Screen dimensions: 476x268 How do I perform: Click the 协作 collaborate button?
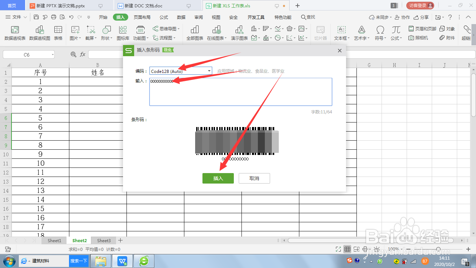[402, 17]
